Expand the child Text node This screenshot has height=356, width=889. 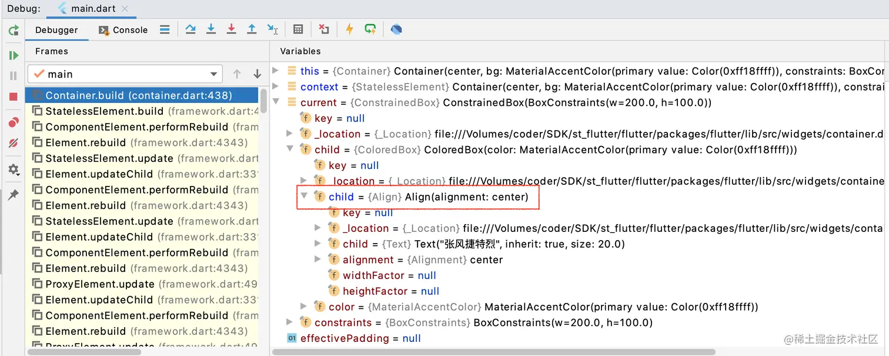point(318,244)
